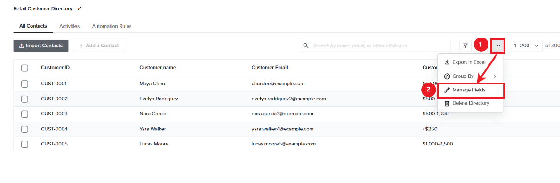Check the box for CUST-0002
560x183 pixels.
tap(24, 99)
